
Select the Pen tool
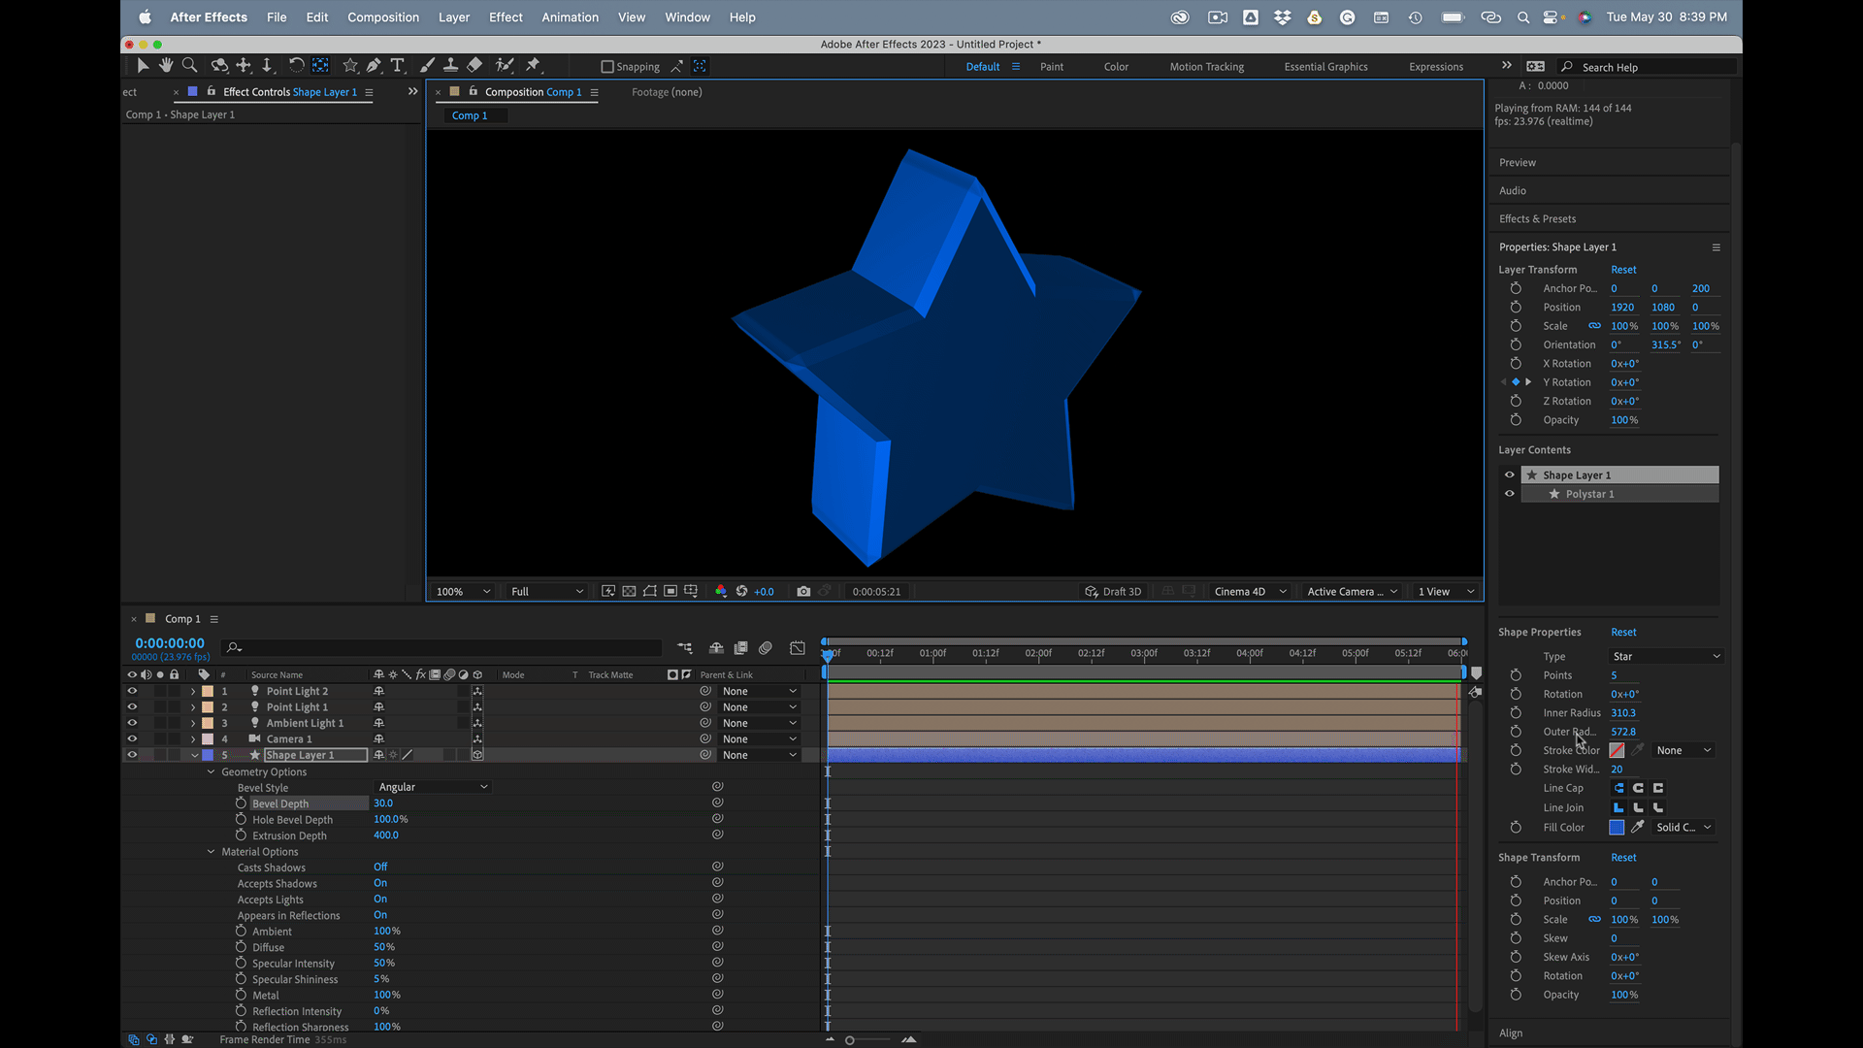point(374,65)
